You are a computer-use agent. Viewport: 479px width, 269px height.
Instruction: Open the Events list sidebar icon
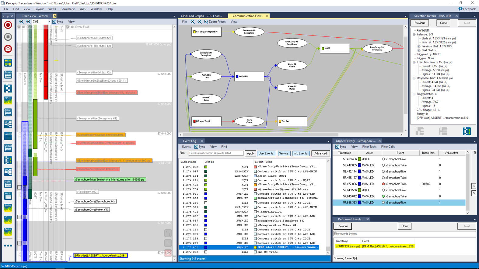(8, 136)
